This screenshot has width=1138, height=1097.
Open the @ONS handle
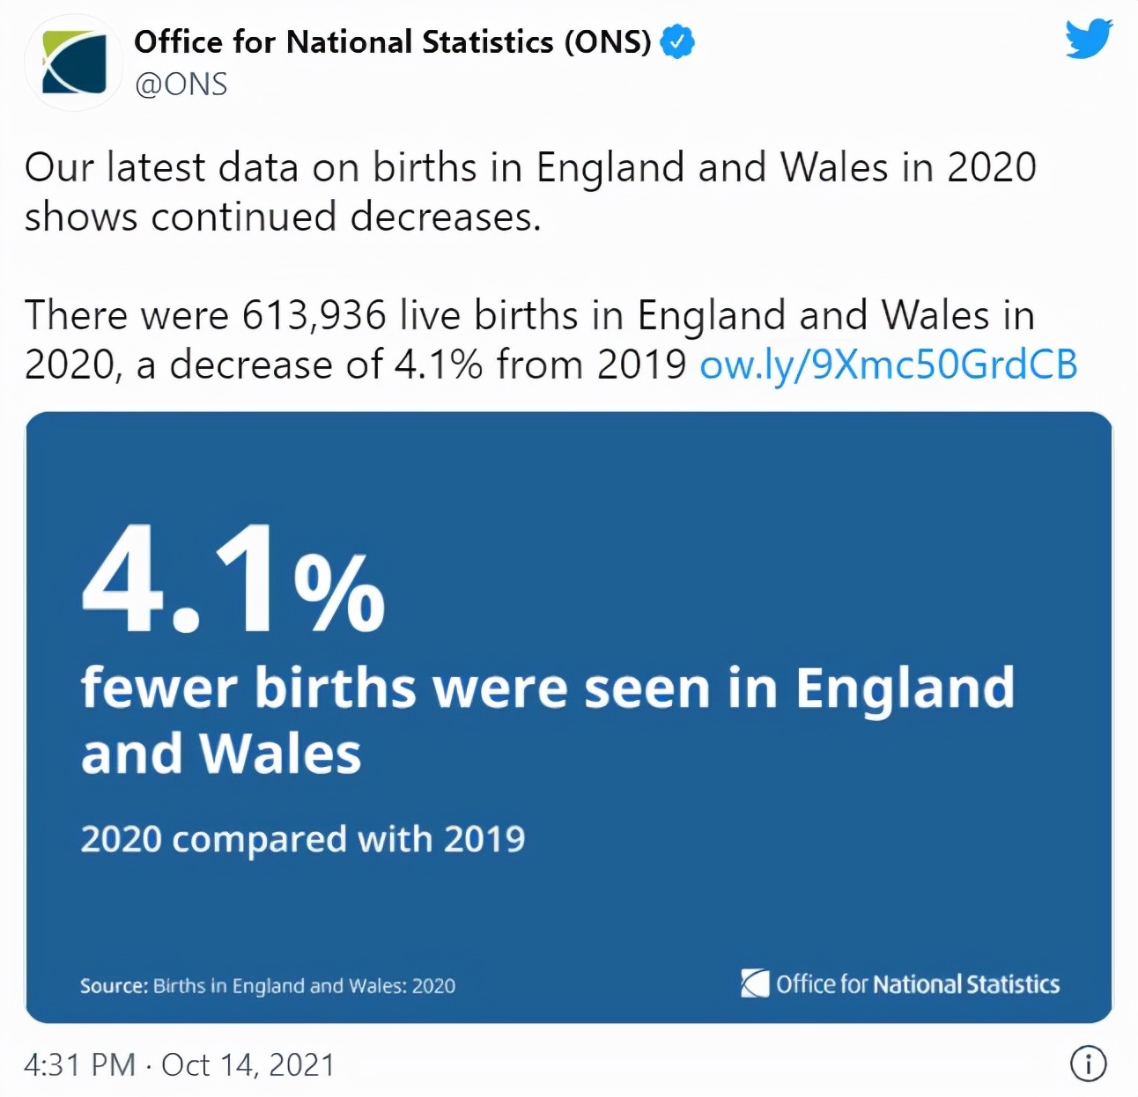coord(181,85)
